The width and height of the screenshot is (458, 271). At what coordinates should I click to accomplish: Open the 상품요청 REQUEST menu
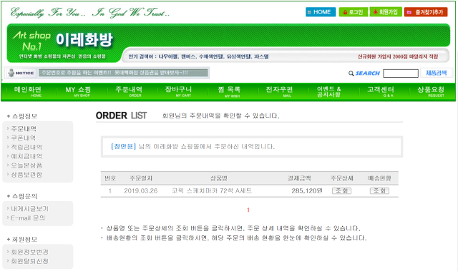431,91
